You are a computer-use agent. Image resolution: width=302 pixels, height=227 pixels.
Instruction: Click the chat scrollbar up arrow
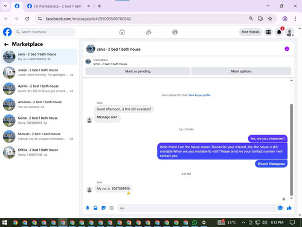pyautogui.click(x=291, y=80)
